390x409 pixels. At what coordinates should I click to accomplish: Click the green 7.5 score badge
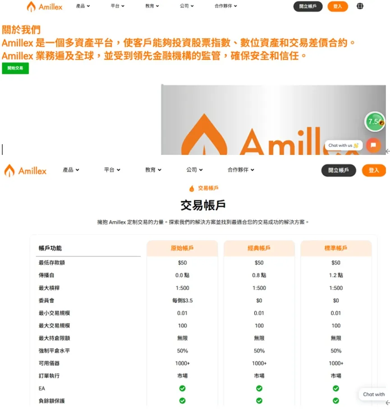(x=375, y=122)
